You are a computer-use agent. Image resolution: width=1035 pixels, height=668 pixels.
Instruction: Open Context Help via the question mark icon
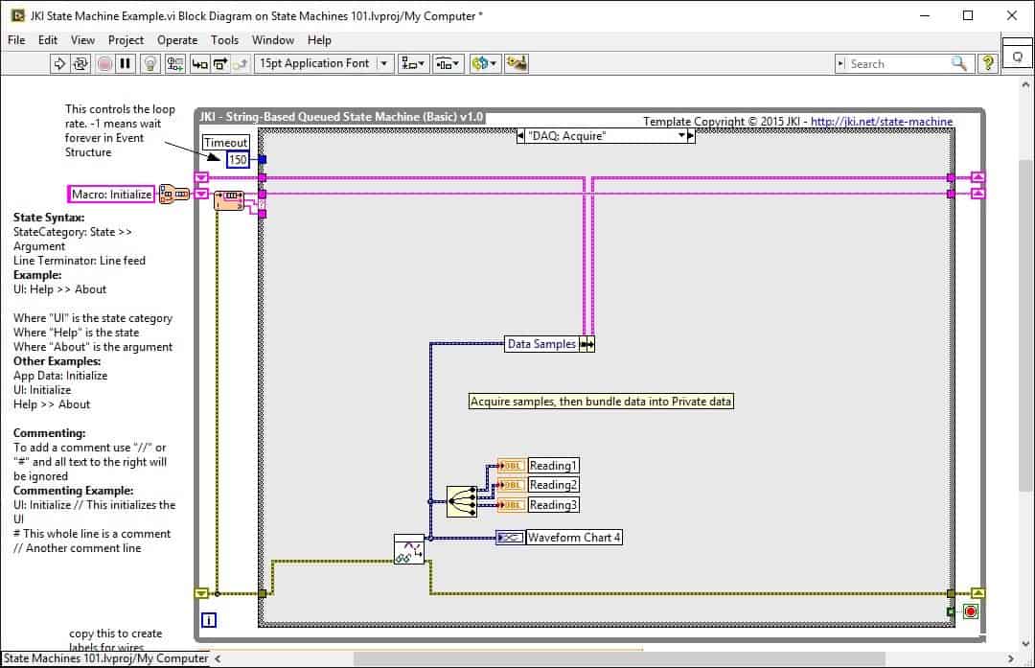[988, 63]
